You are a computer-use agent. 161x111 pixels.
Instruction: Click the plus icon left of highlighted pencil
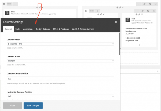tap(36, 7)
